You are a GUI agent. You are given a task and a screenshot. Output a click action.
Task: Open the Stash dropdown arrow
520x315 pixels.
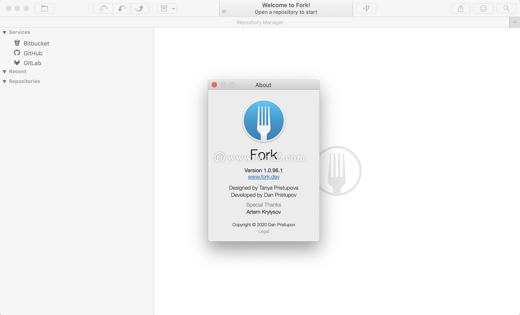(173, 8)
